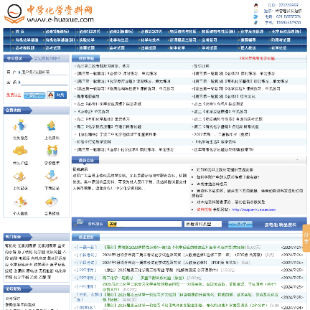Open 化学与生活 in the navigation bar
The height and width of the screenshot is (310, 310).
119,39
